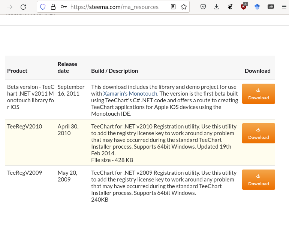This screenshot has height=230, width=289.
Task: Open the newspaper-style extension icon
Action: pos(271,7)
